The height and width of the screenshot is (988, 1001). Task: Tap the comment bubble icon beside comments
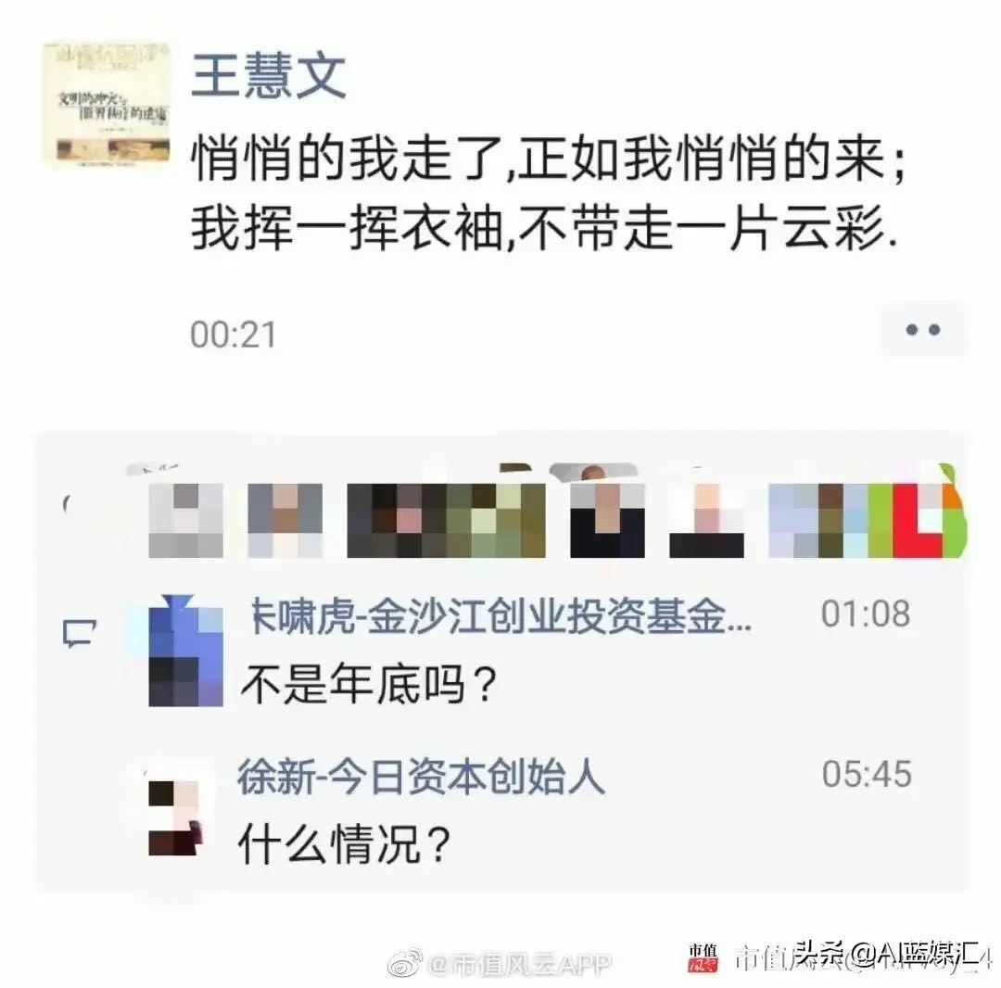(80, 633)
